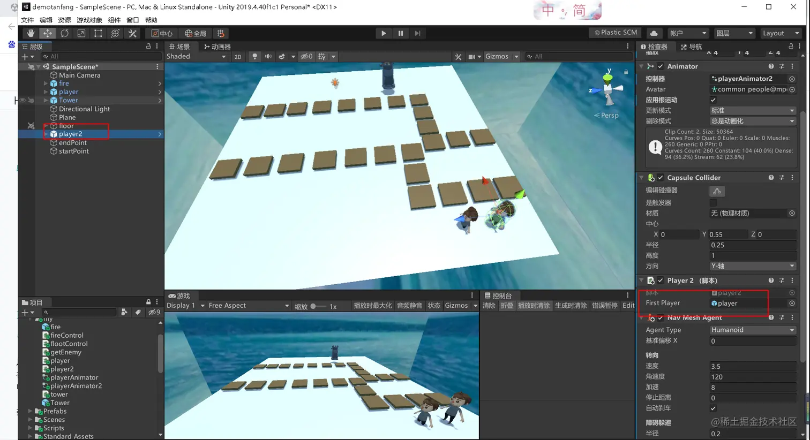Open the Account (帐户) dropdown
Viewport: 810px width, 440px height.
click(688, 33)
